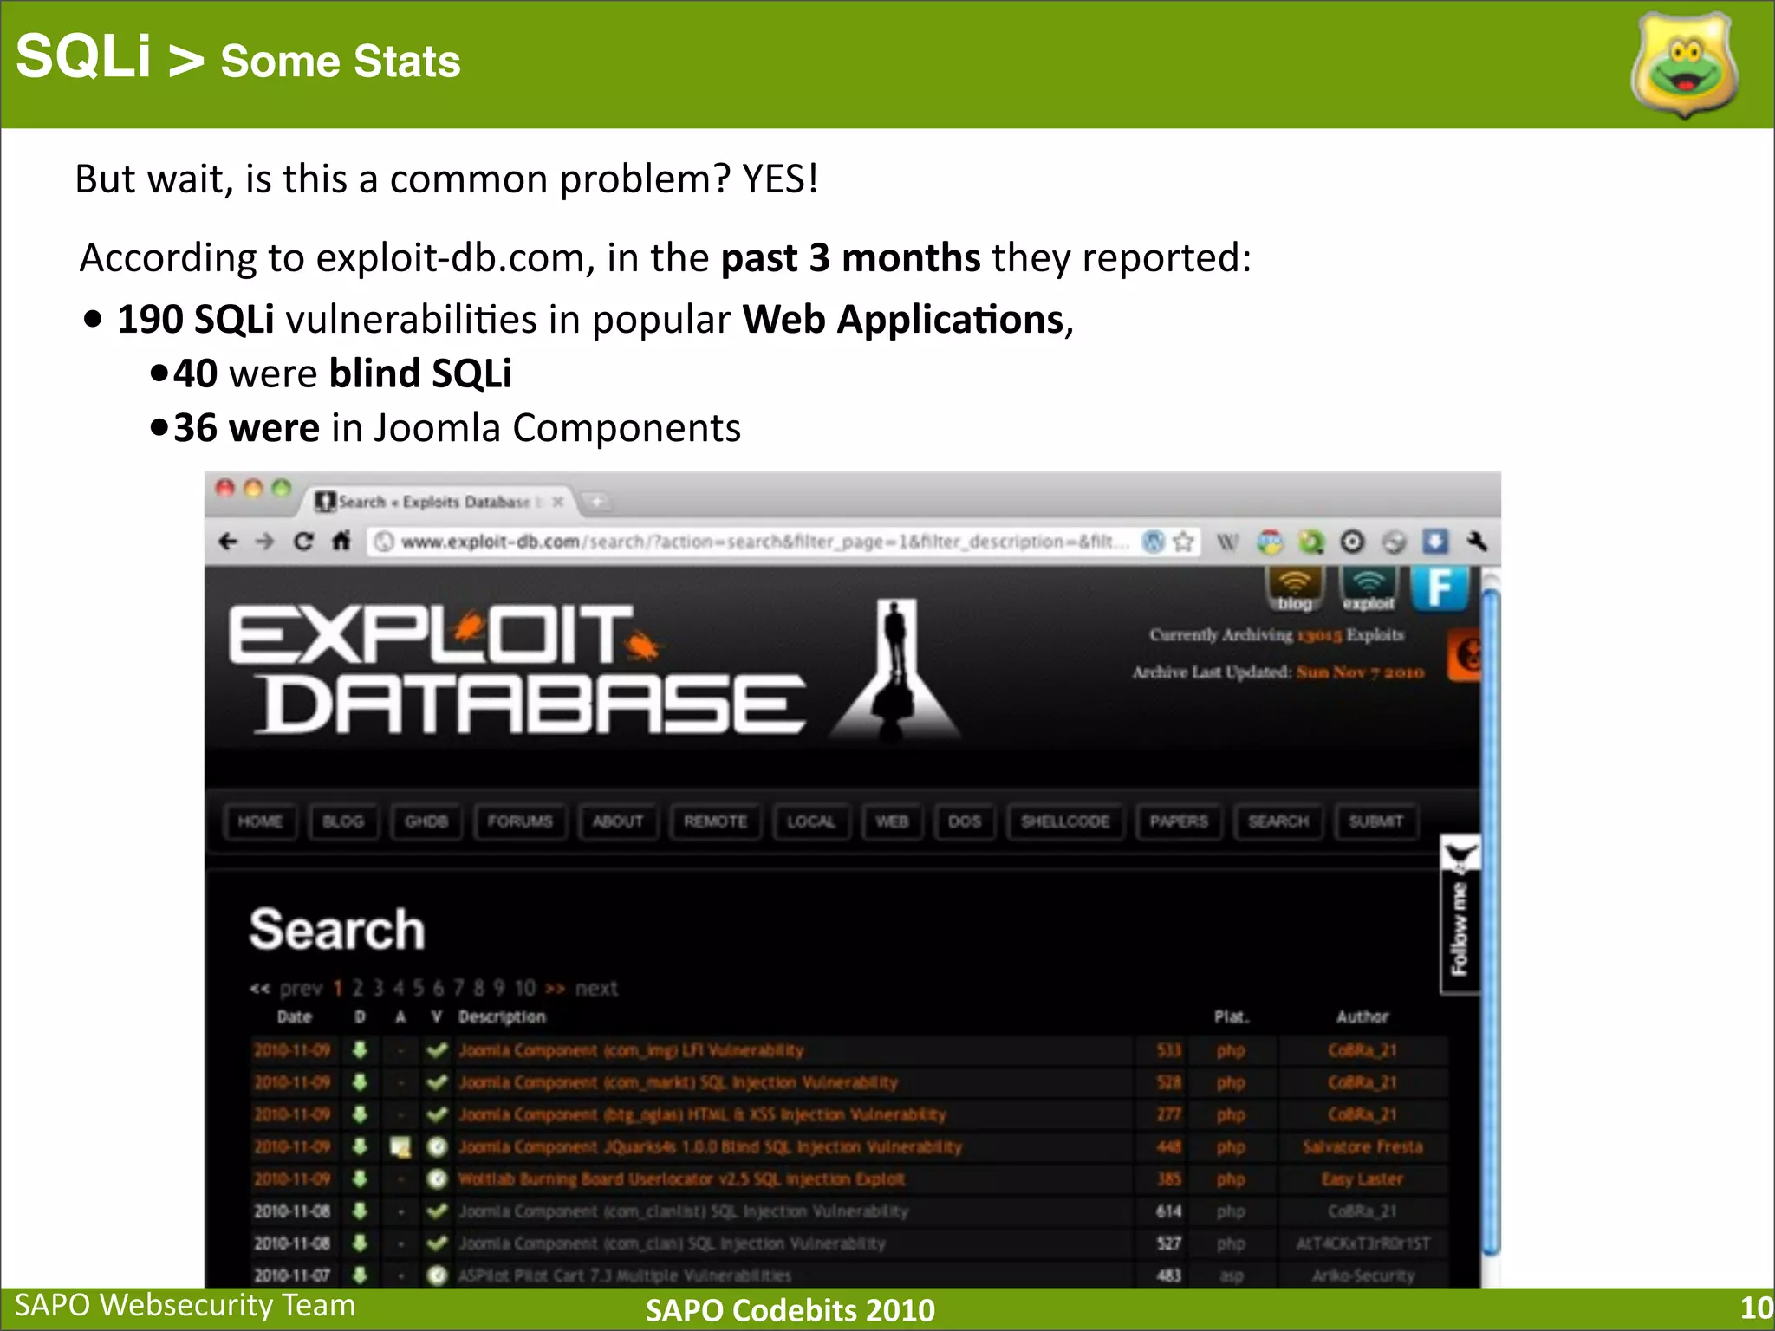Reload the page with the refresh icon

pos(303,542)
